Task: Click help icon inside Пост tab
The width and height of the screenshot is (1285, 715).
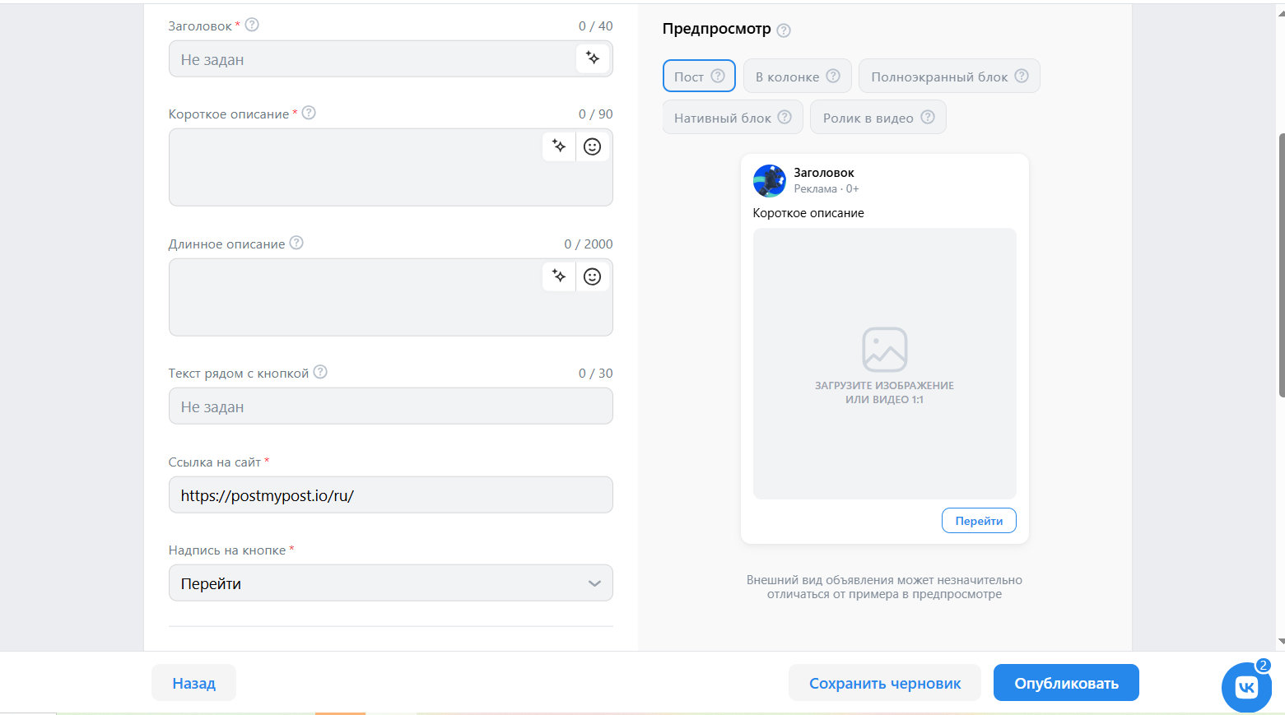Action: (718, 76)
